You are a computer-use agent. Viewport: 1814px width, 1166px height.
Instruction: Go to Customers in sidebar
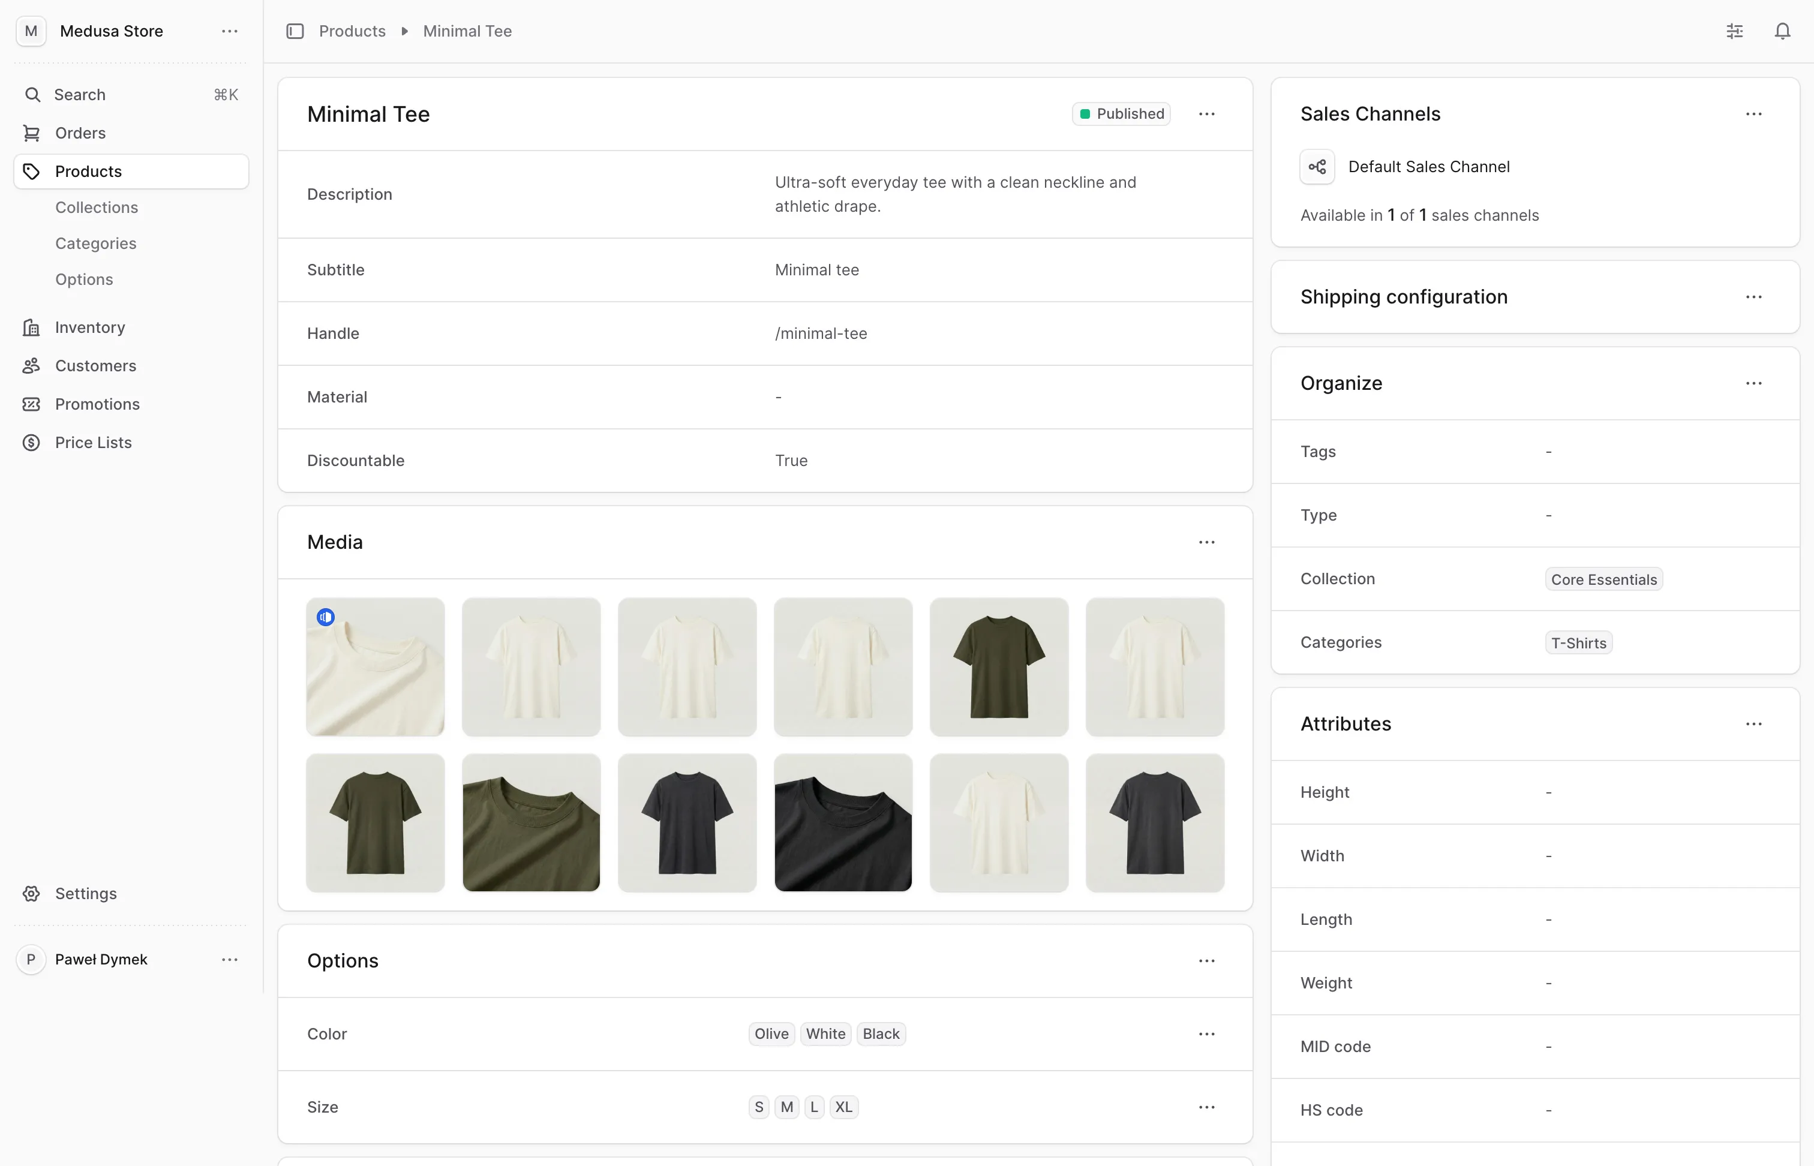tap(131, 366)
